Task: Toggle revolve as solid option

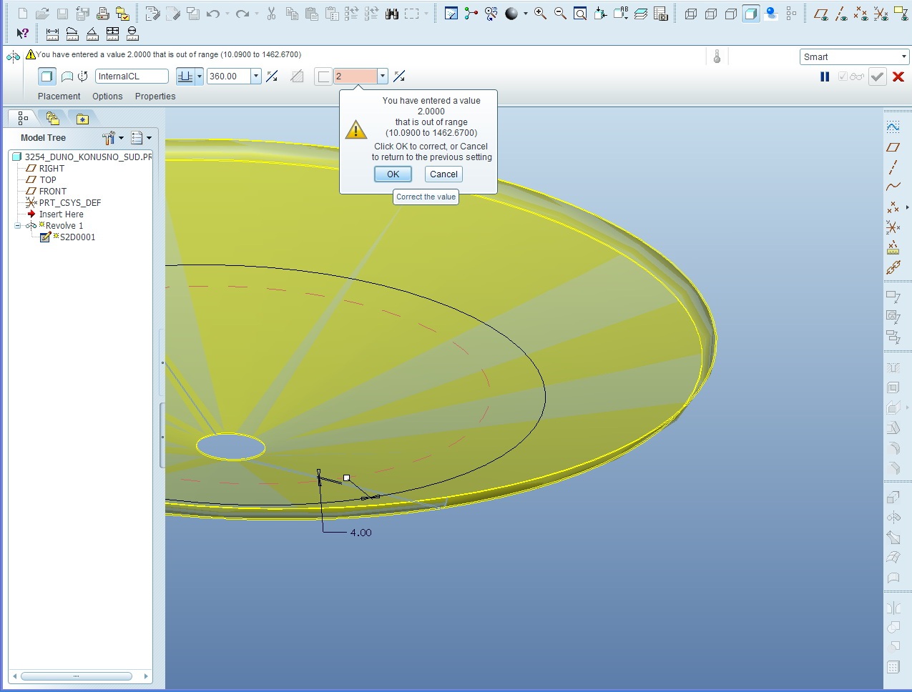Action: (46, 76)
